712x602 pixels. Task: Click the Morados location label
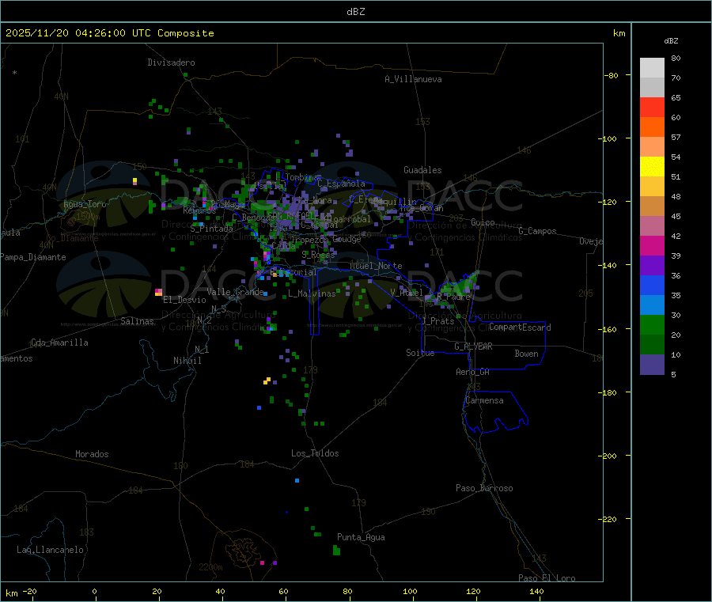[93, 454]
